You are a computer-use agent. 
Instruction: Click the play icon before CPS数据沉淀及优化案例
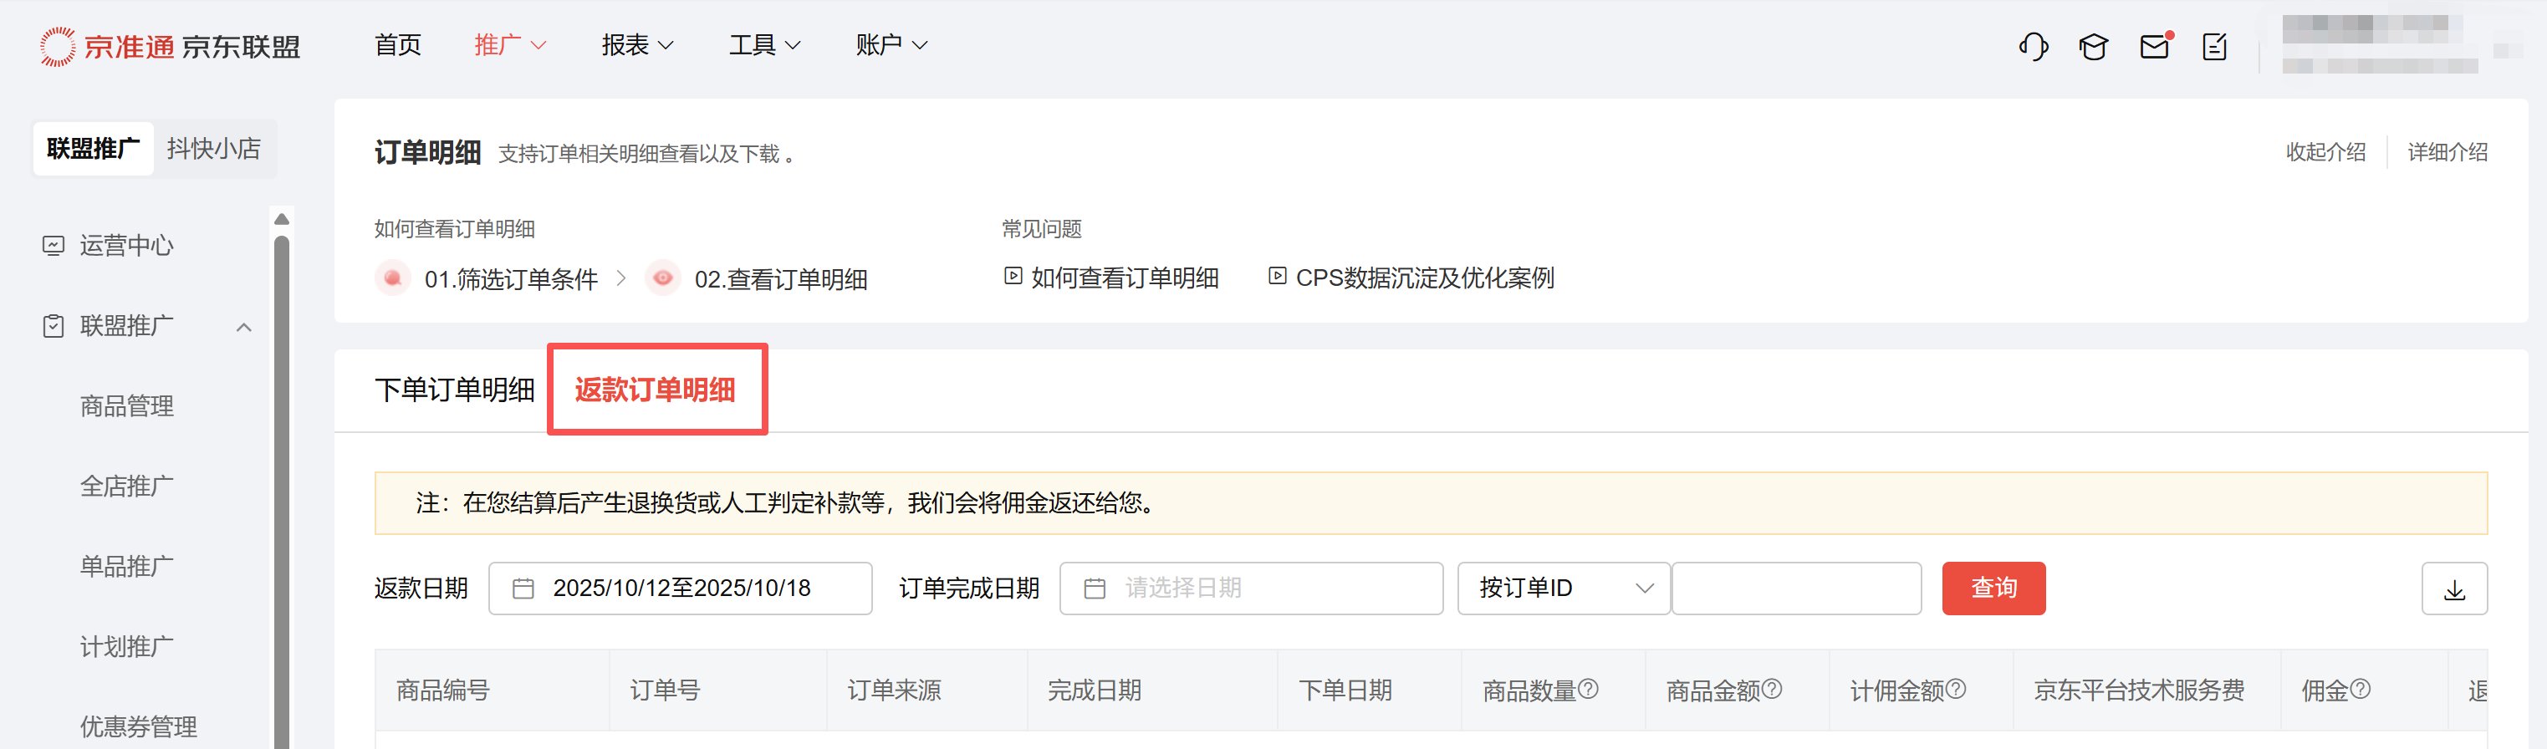click(1278, 277)
